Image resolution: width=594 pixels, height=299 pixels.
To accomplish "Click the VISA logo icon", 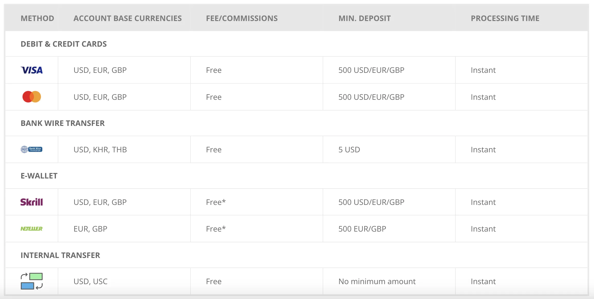I will [32, 70].
